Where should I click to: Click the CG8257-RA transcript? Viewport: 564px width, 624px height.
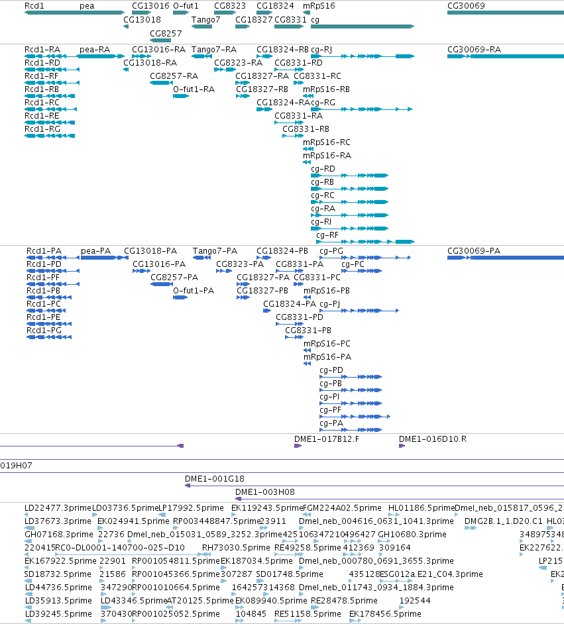point(174,76)
